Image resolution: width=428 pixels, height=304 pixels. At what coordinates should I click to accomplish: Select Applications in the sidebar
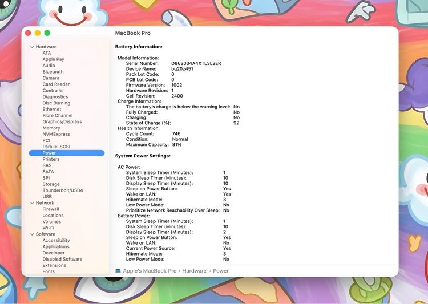tap(56, 247)
